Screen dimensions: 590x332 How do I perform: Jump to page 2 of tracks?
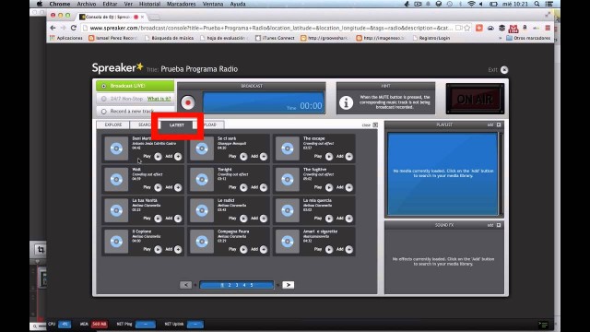point(230,285)
